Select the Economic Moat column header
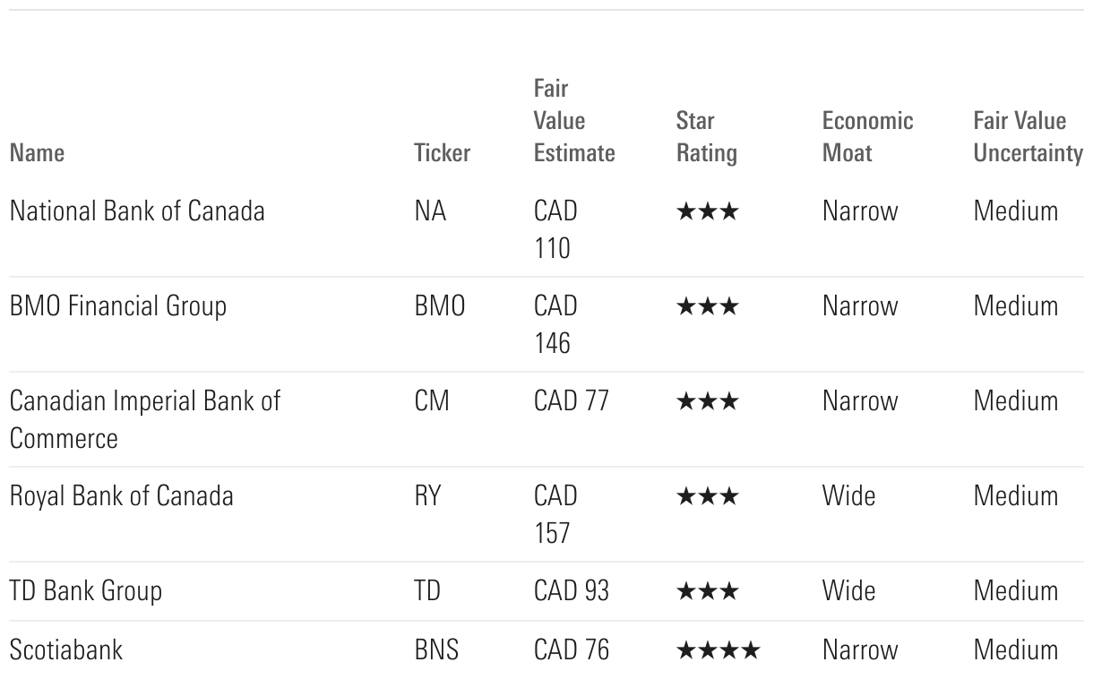The height and width of the screenshot is (688, 1093). click(x=867, y=137)
